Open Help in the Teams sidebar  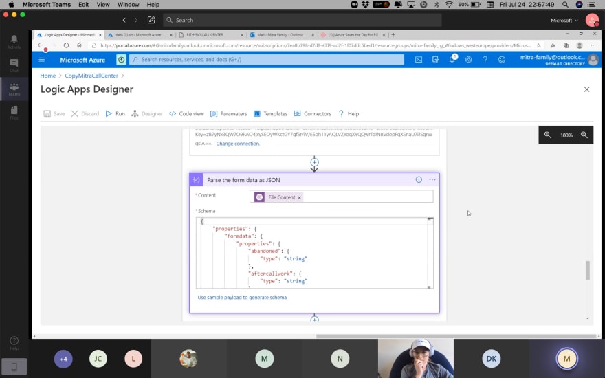(x=14, y=343)
